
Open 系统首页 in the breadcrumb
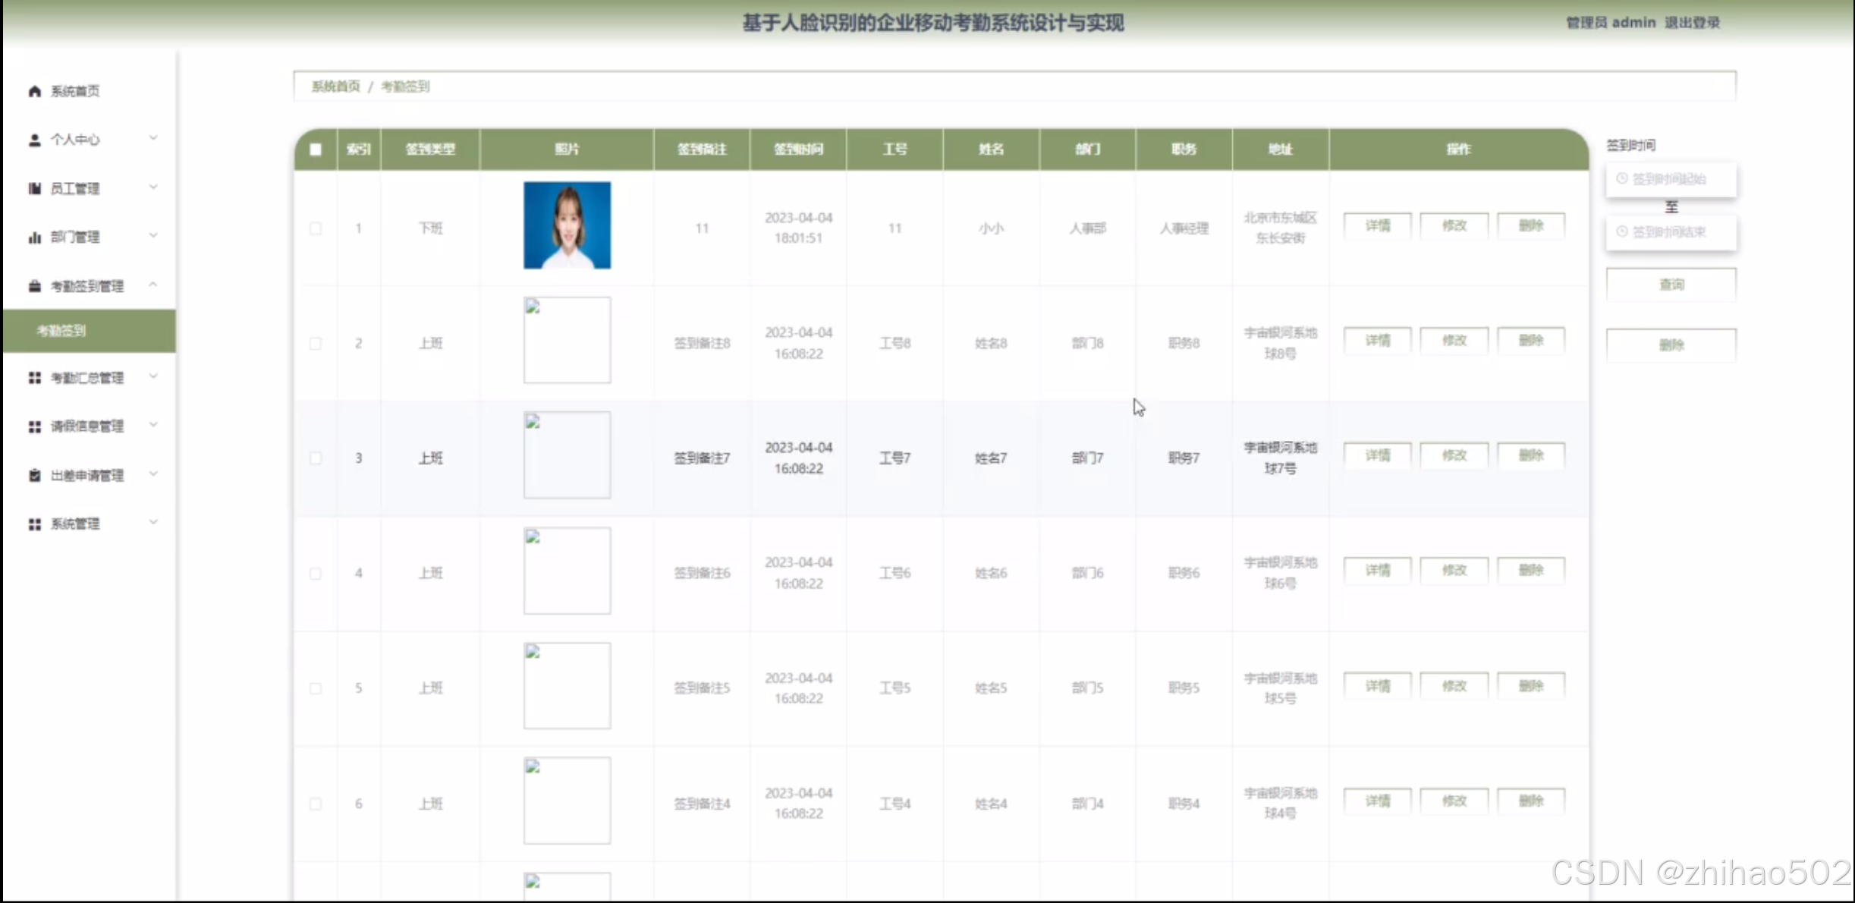335,87
